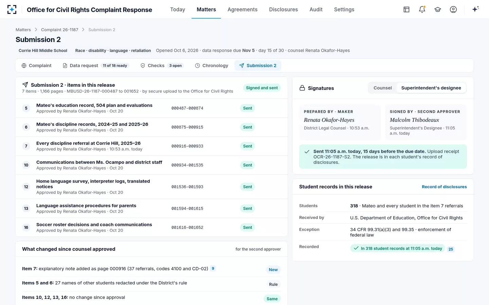Open the layout panel icon in header

click(x=406, y=9)
